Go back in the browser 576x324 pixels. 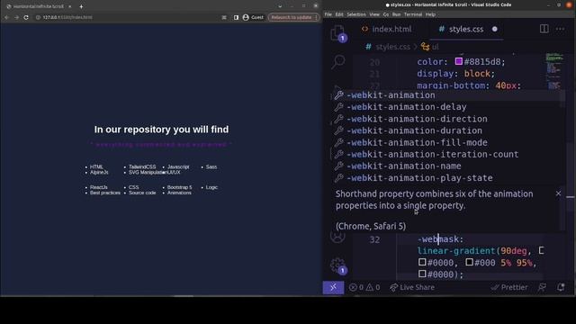click(6, 17)
